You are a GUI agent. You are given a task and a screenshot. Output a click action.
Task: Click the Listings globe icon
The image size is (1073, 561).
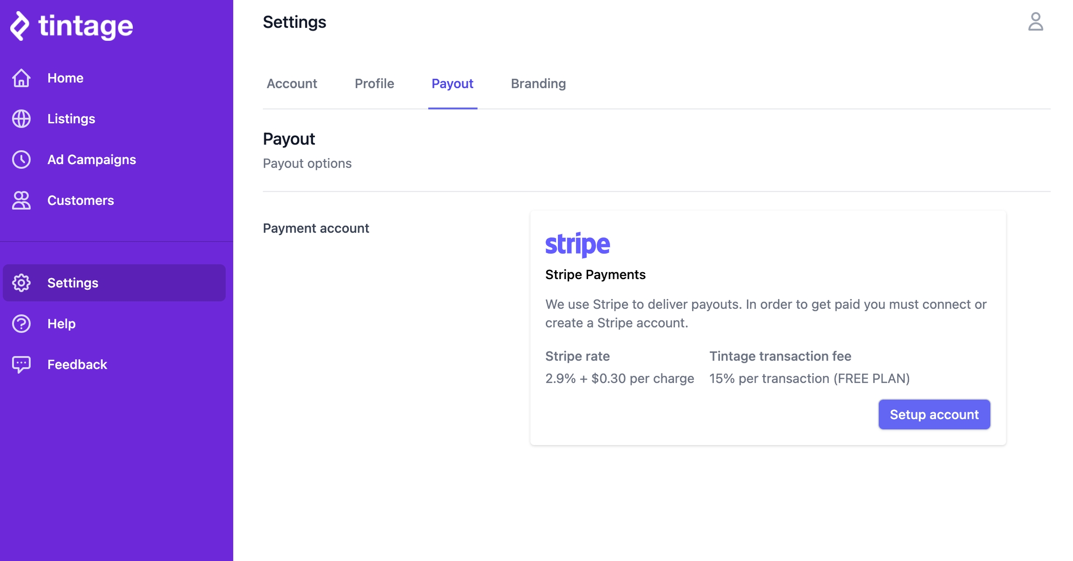[x=21, y=119]
